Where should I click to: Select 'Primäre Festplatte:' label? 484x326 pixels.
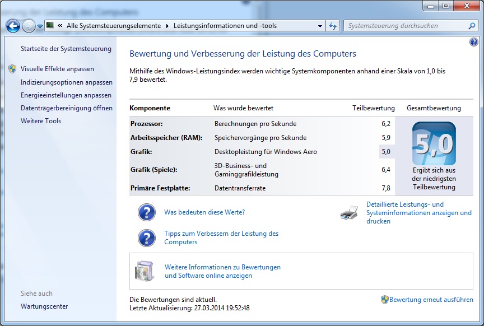(x=160, y=188)
